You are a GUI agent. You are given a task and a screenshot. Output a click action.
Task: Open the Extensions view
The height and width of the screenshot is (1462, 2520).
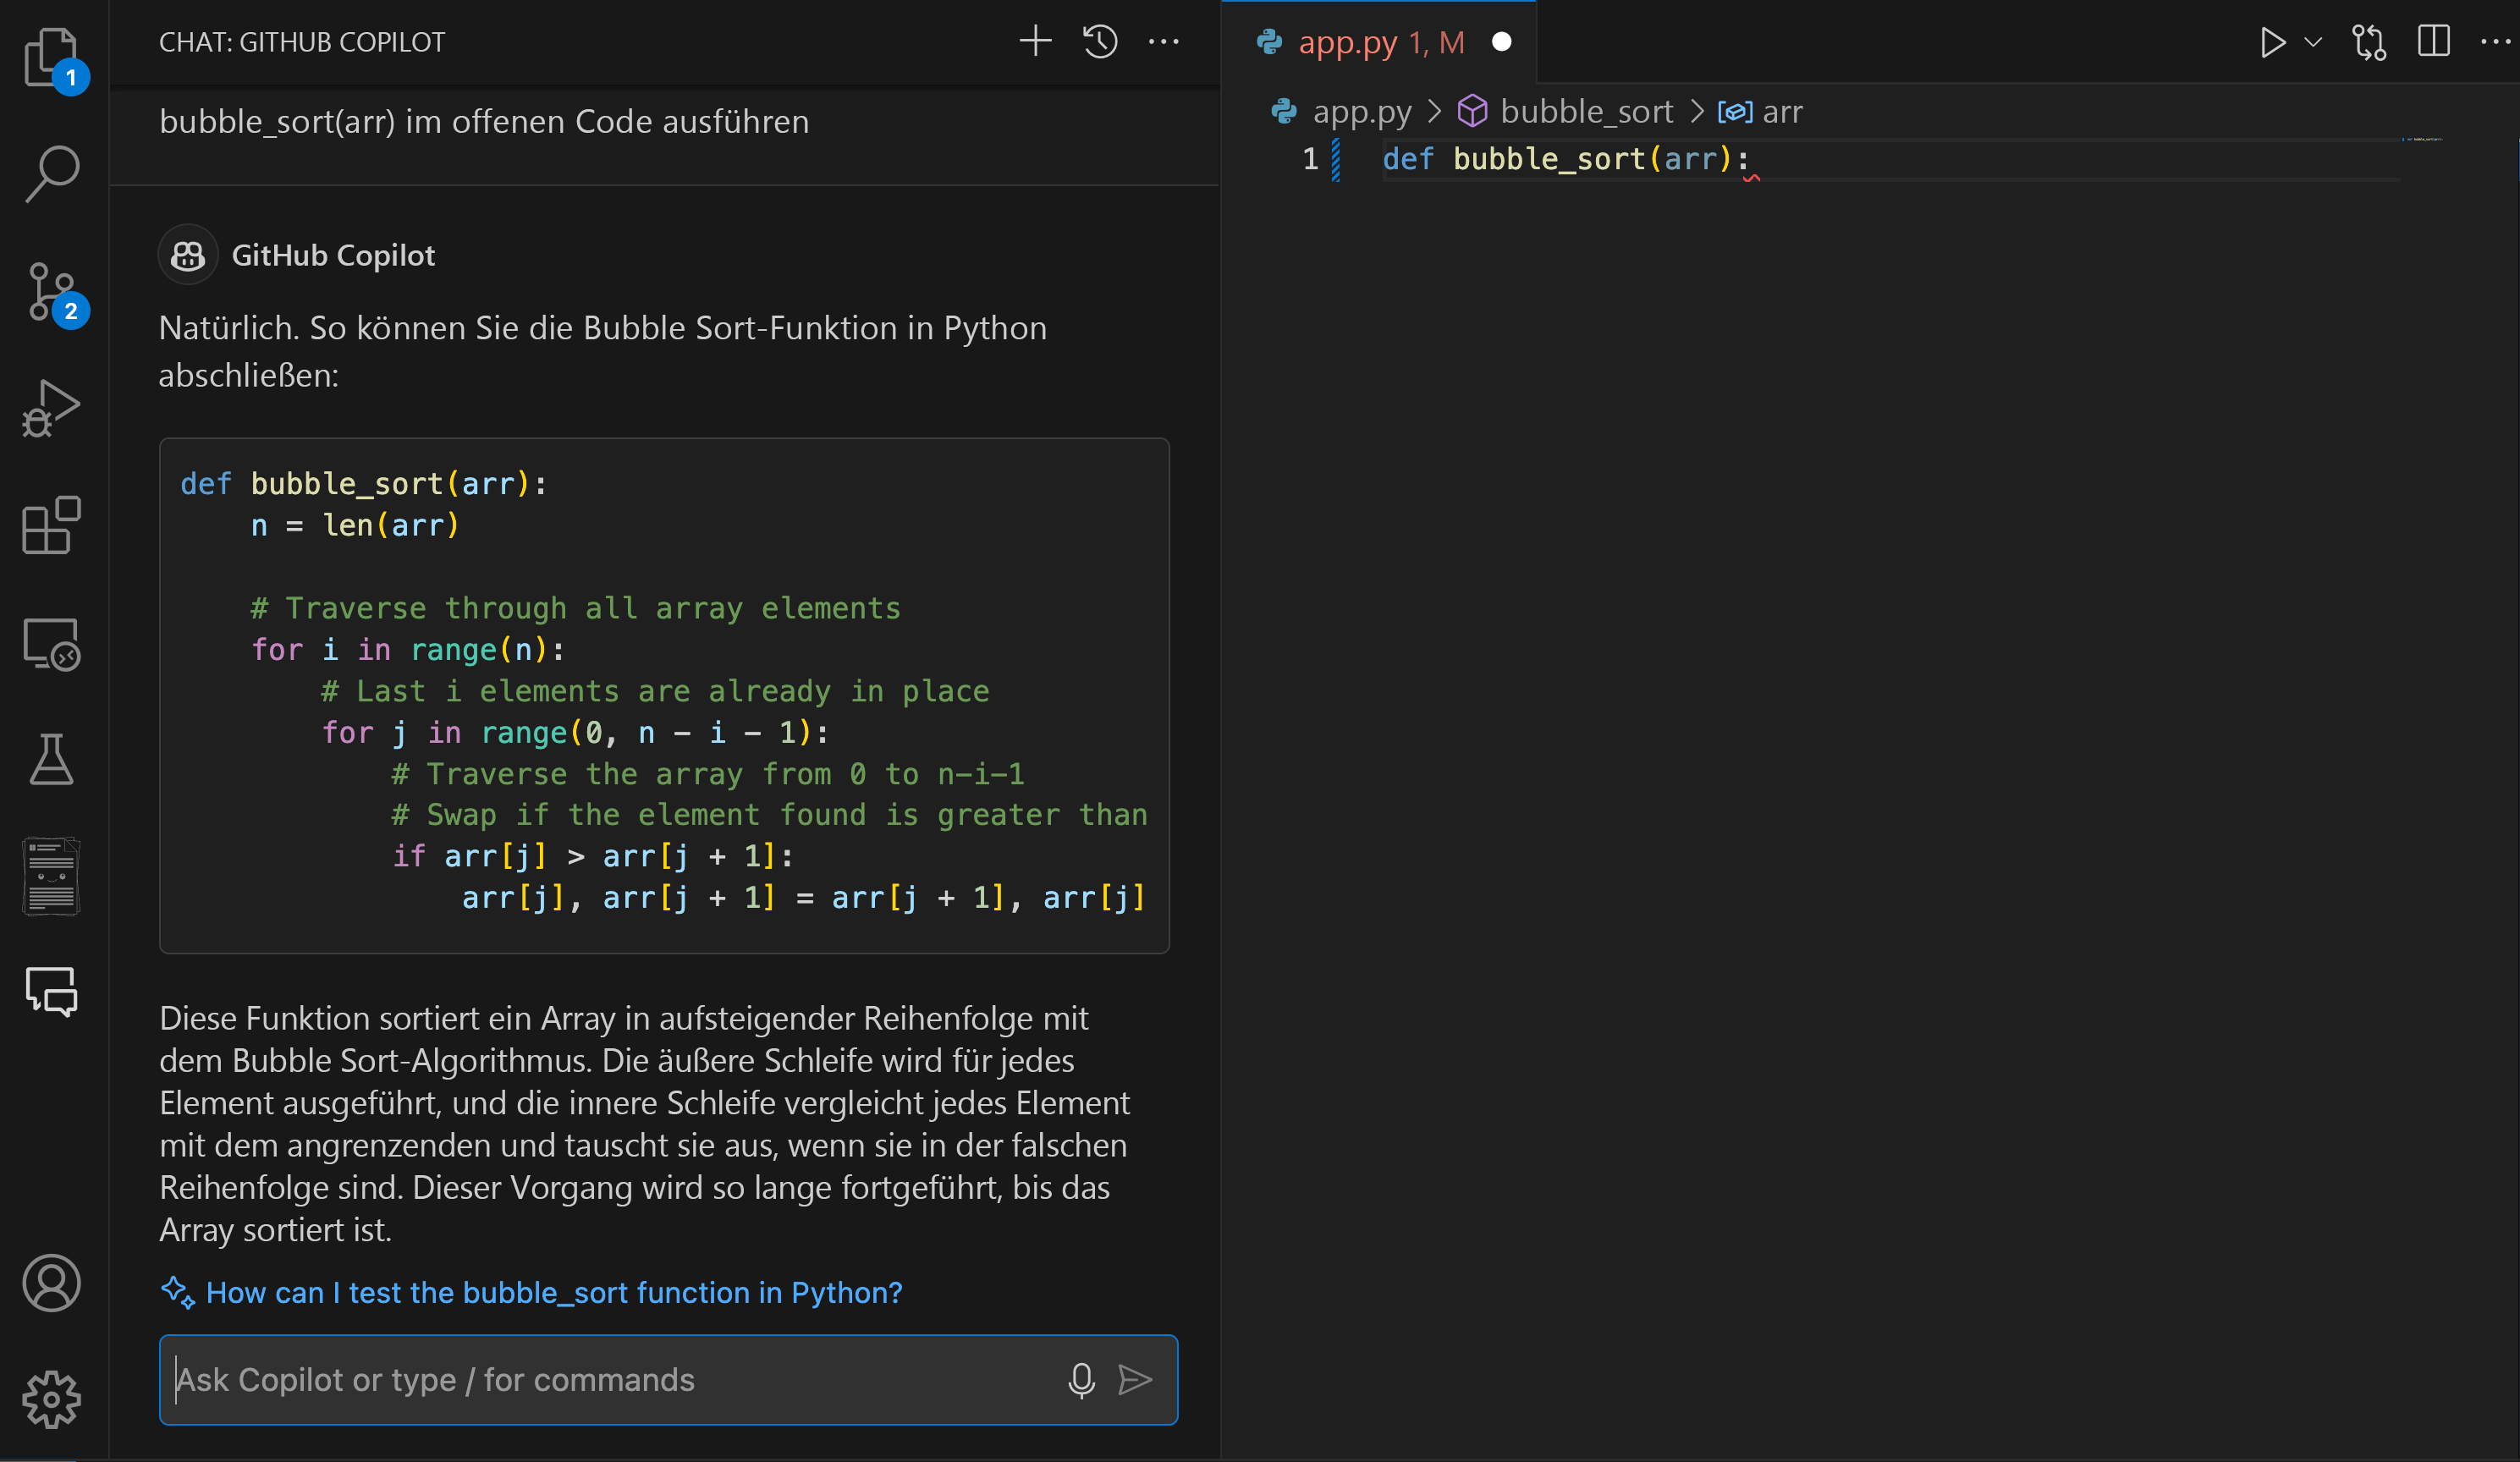click(x=51, y=526)
